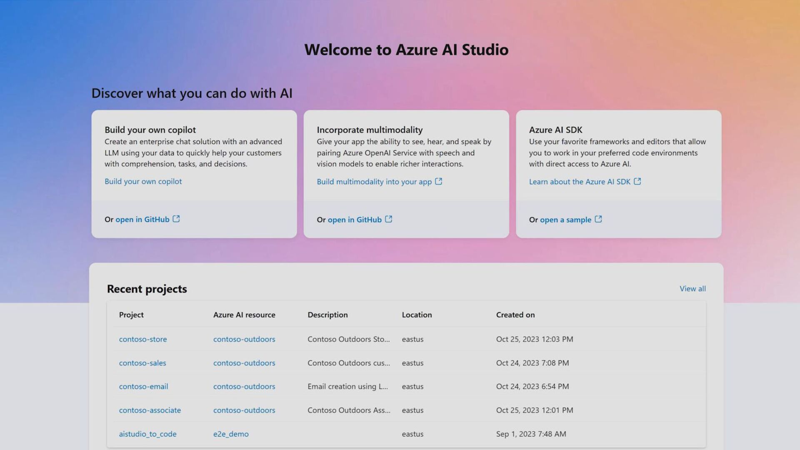Click 'Oct 24, 2023 7:08 PM' date cell
Screen dimensions: 800x450
(532, 363)
